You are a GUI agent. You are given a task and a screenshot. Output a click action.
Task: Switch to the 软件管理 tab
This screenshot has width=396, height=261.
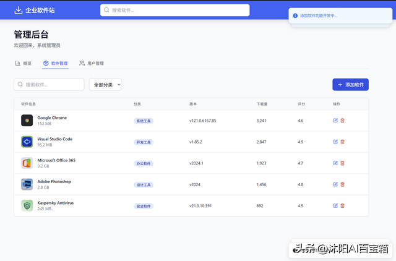pyautogui.click(x=55, y=63)
